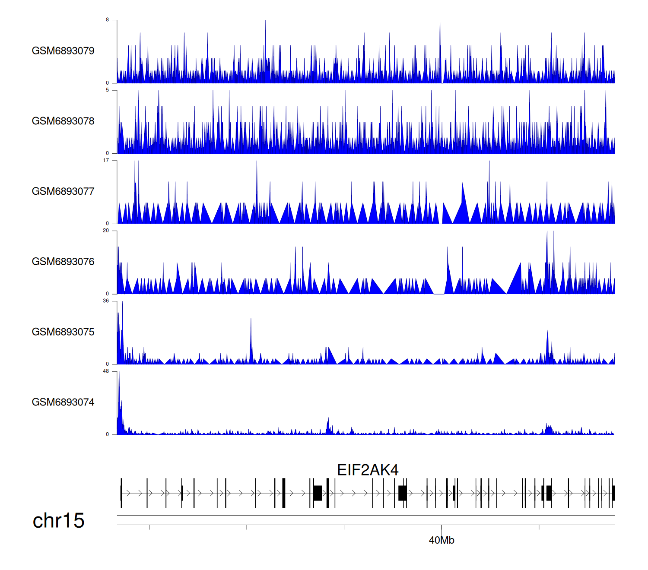Click the chr15 chromosome label
The height and width of the screenshot is (570, 648).
click(x=58, y=521)
